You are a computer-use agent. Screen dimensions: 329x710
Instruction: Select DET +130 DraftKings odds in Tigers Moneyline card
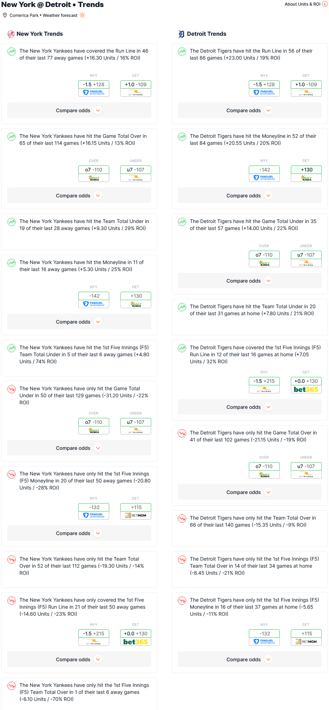[306, 174]
